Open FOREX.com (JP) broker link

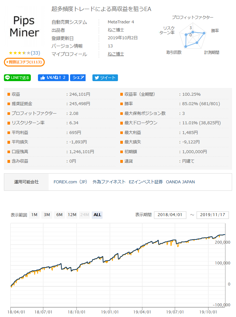coord(70,182)
